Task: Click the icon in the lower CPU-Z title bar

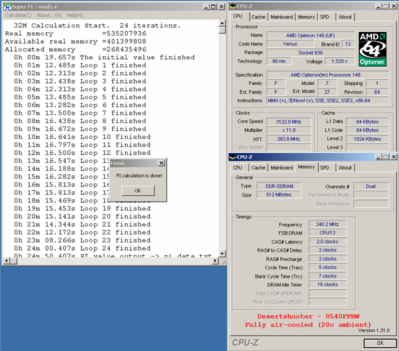Action: (x=234, y=157)
